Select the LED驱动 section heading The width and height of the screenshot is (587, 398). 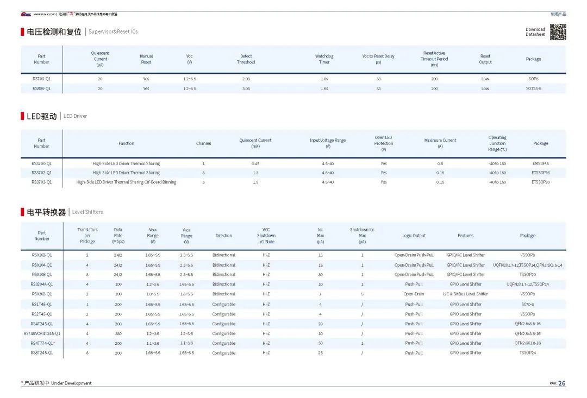point(41,116)
